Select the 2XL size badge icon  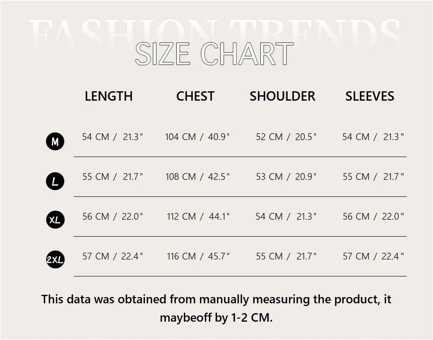[55, 259]
